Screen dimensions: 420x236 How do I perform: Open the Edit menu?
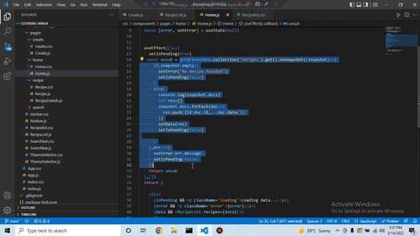tap(28, 5)
